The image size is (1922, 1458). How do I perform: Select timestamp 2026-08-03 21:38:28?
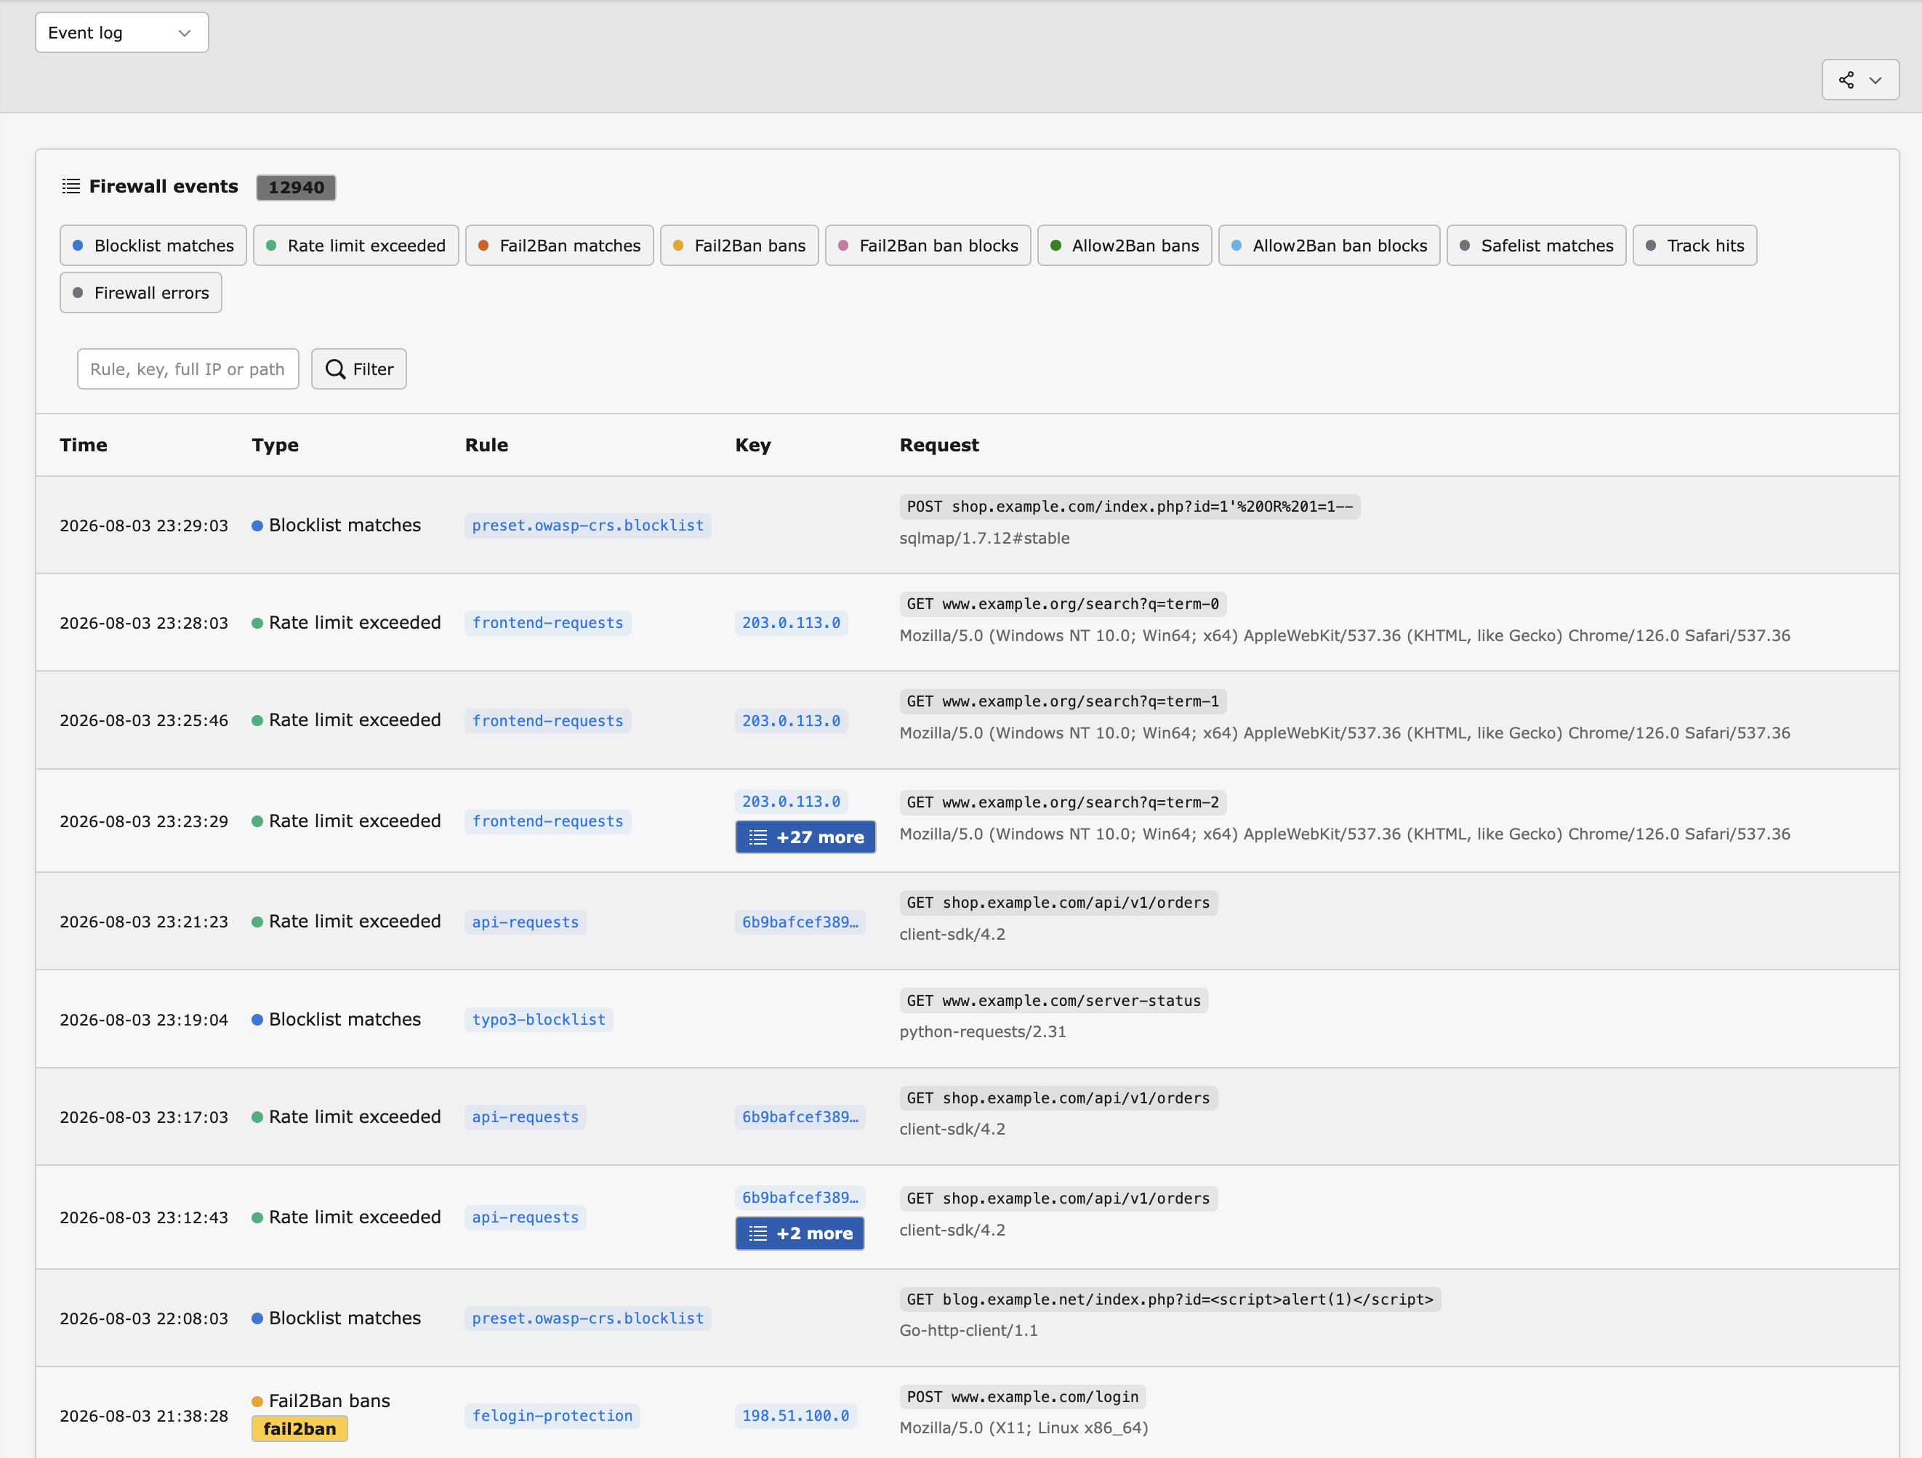click(144, 1417)
